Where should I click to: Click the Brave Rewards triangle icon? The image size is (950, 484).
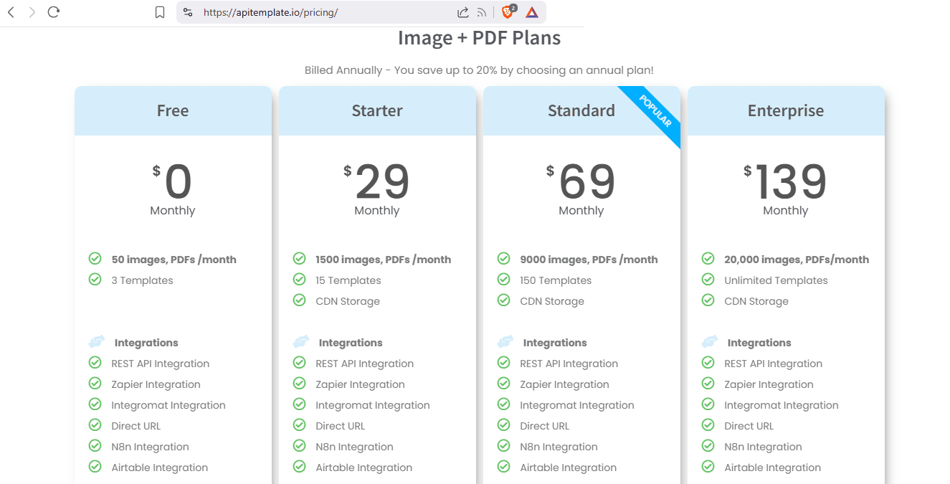point(531,12)
